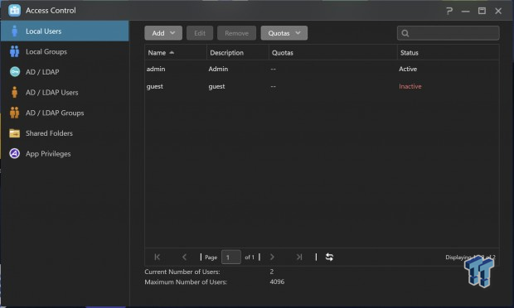Click the Access Control app icon

[14, 11]
